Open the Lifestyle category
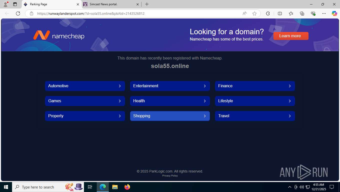The image size is (340, 192). [255, 101]
